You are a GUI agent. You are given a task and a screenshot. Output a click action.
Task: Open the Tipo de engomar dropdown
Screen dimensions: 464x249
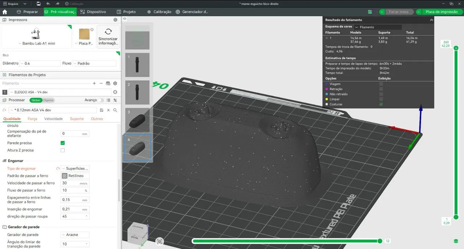point(75,169)
